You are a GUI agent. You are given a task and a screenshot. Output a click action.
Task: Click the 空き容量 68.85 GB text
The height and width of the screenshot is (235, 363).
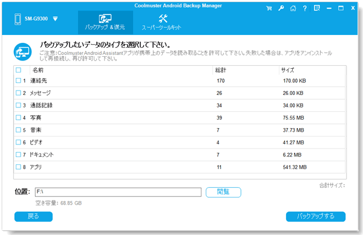tap(59, 203)
